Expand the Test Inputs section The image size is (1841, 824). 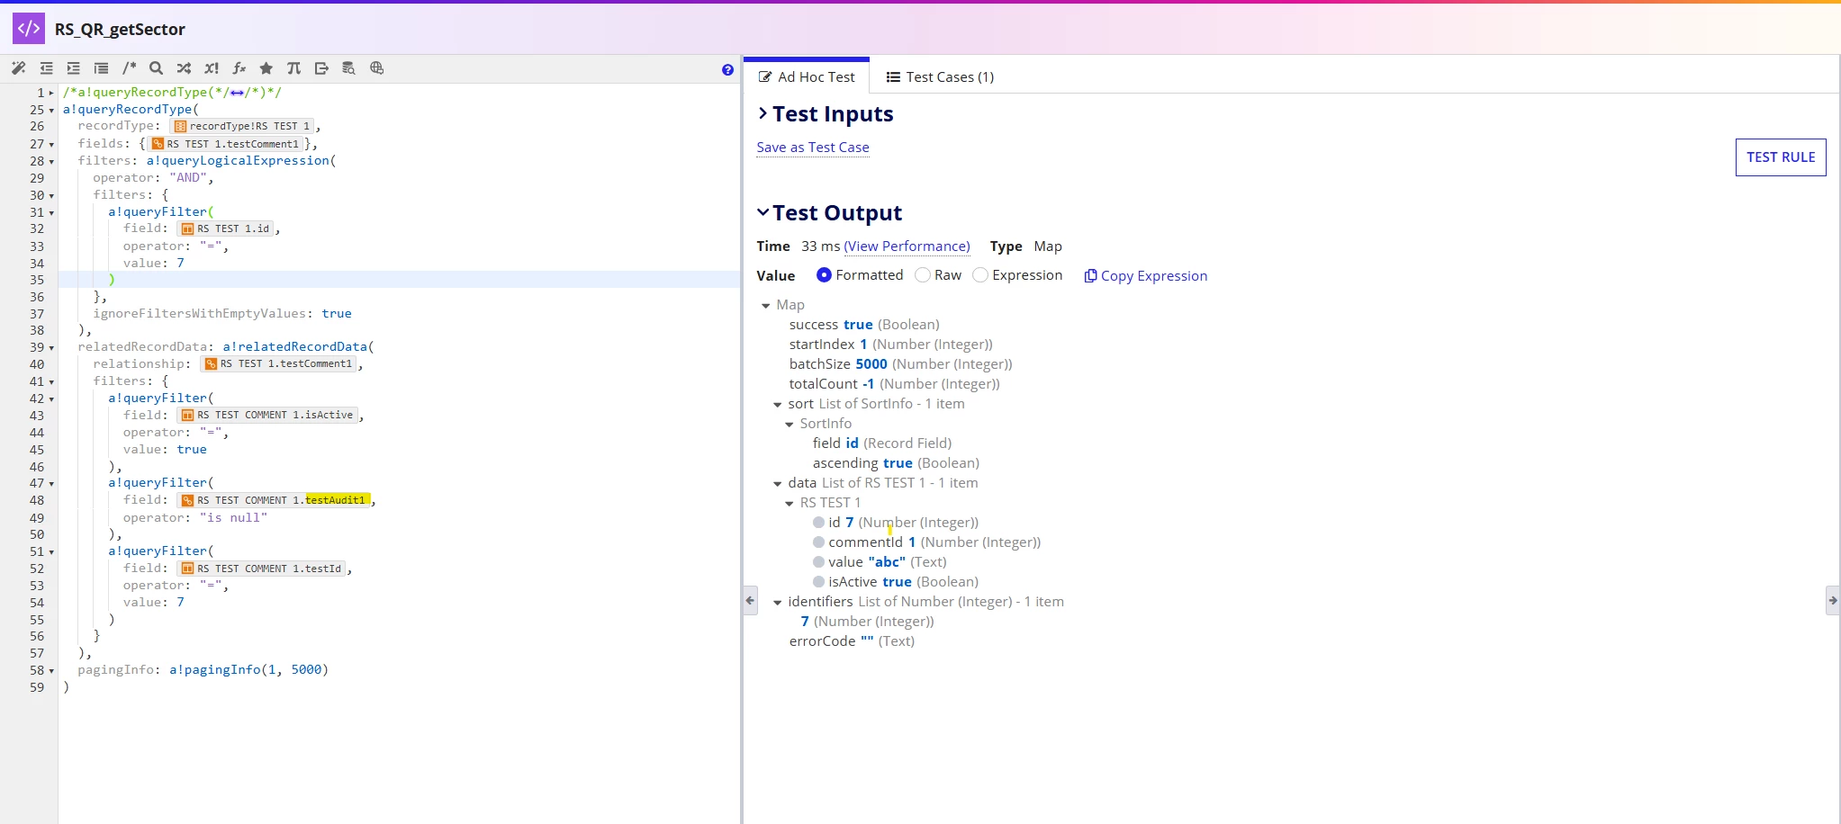(x=763, y=113)
